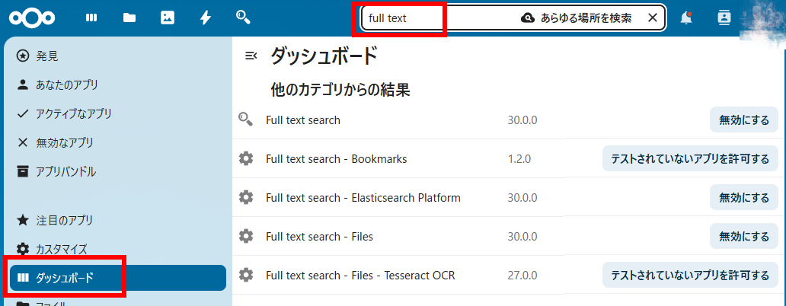Open the Photos app icon
Screen dimensions: 786x306
168,18
